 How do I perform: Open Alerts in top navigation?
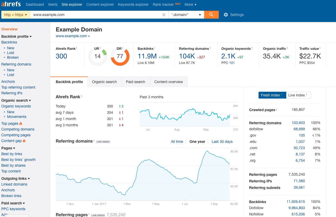[53, 4]
